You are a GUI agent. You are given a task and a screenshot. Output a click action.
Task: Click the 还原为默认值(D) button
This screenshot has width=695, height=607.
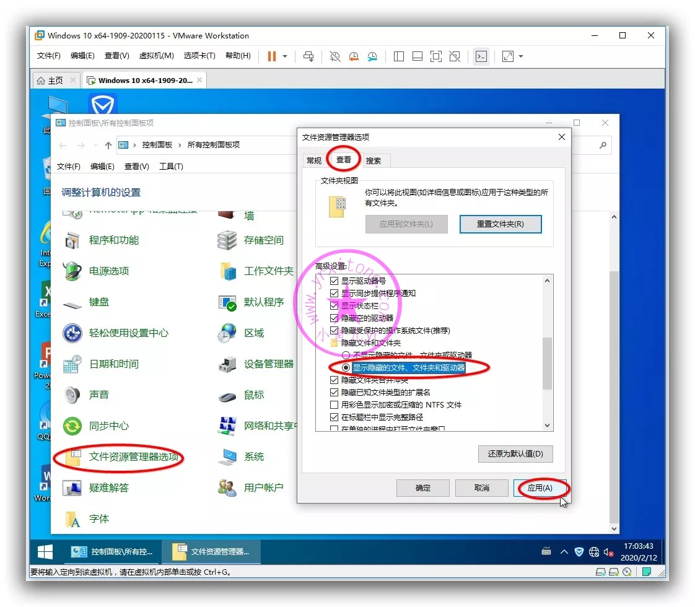click(515, 454)
